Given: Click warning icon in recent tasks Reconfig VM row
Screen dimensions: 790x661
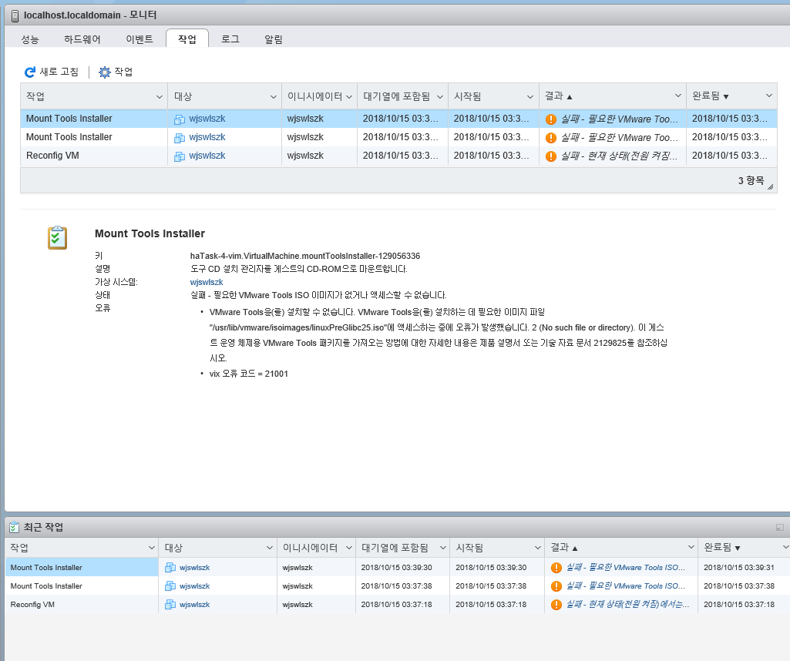Looking at the screenshot, I should [556, 605].
